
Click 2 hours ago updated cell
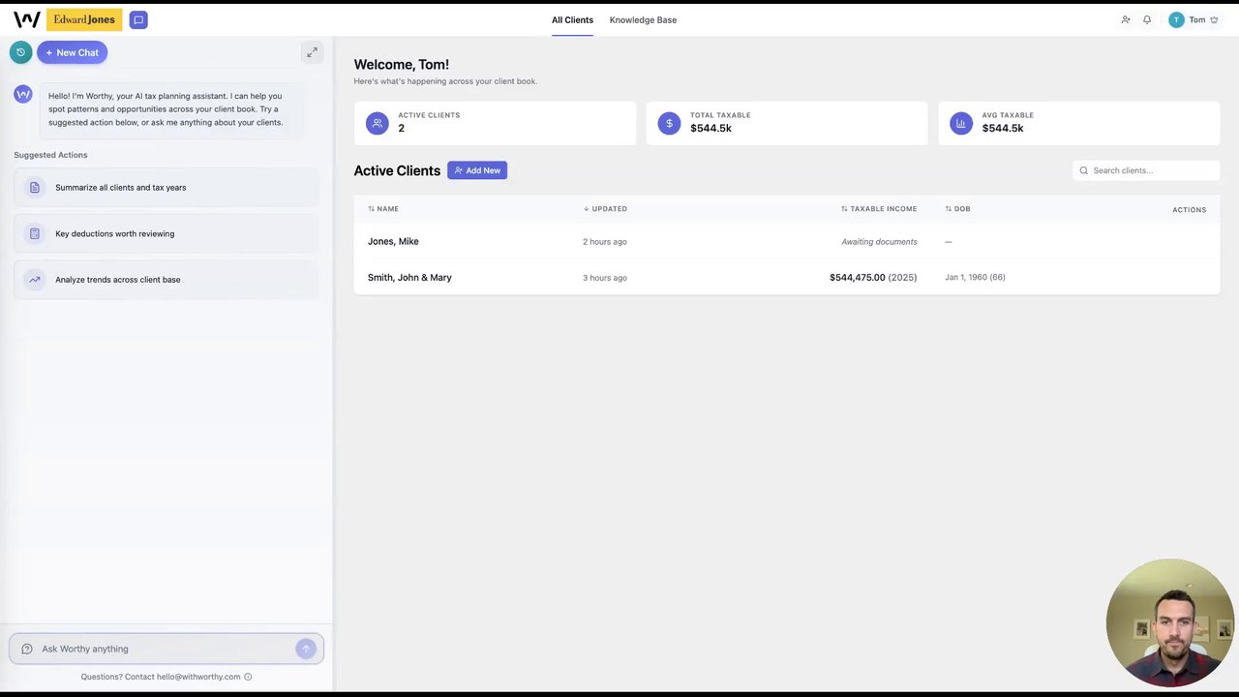tap(605, 241)
